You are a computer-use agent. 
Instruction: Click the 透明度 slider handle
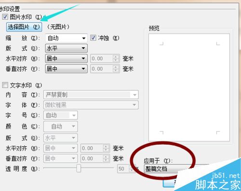[x=79, y=168]
